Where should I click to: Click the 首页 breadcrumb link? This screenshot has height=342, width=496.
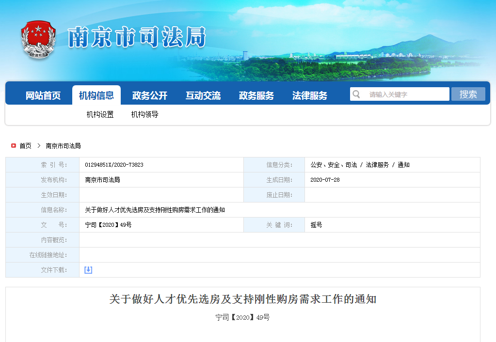(x=25, y=146)
